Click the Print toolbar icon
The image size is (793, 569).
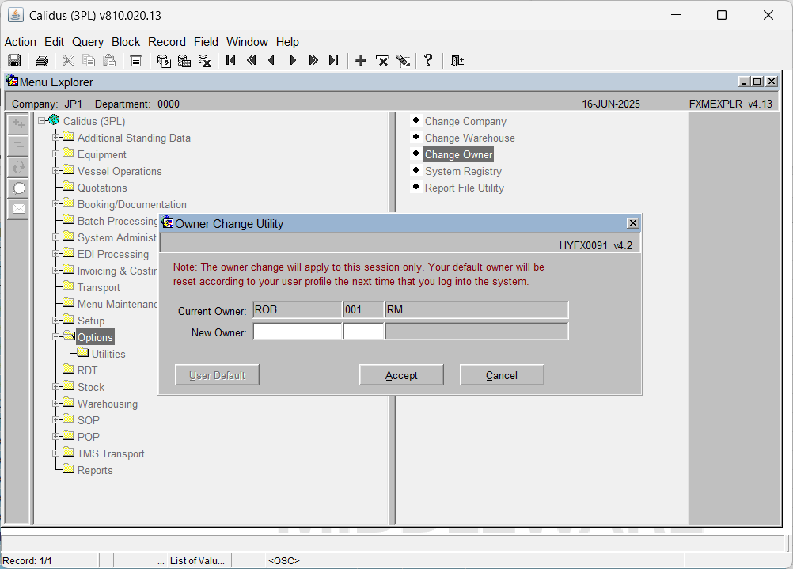(41, 61)
